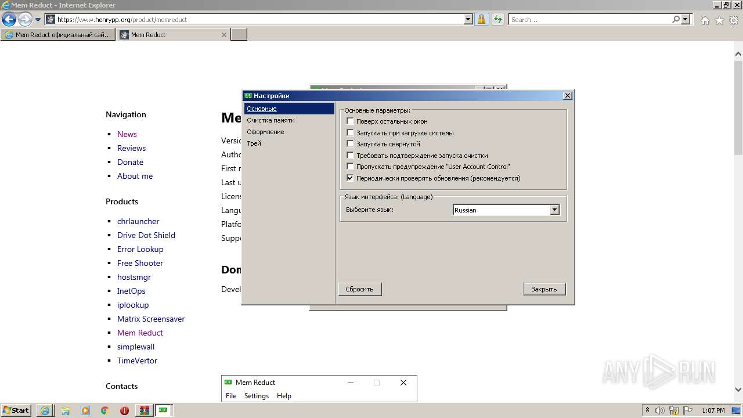The width and height of the screenshot is (743, 418).
Task: Open Google Chrome from taskbar
Action: [x=105, y=410]
